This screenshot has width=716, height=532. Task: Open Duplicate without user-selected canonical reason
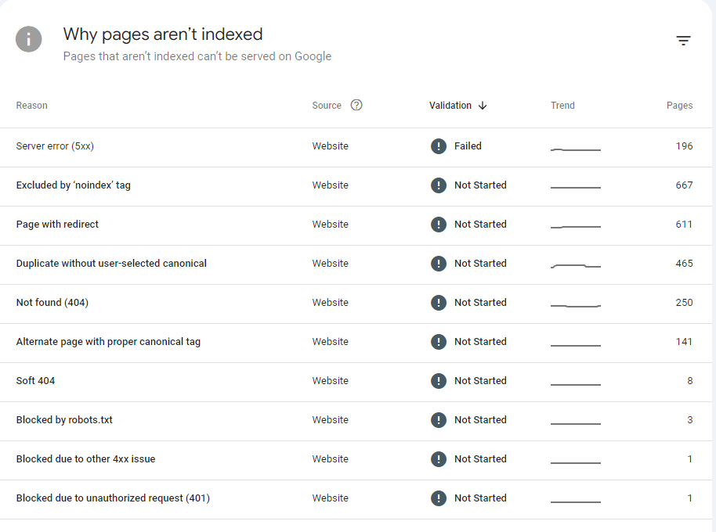tap(111, 264)
